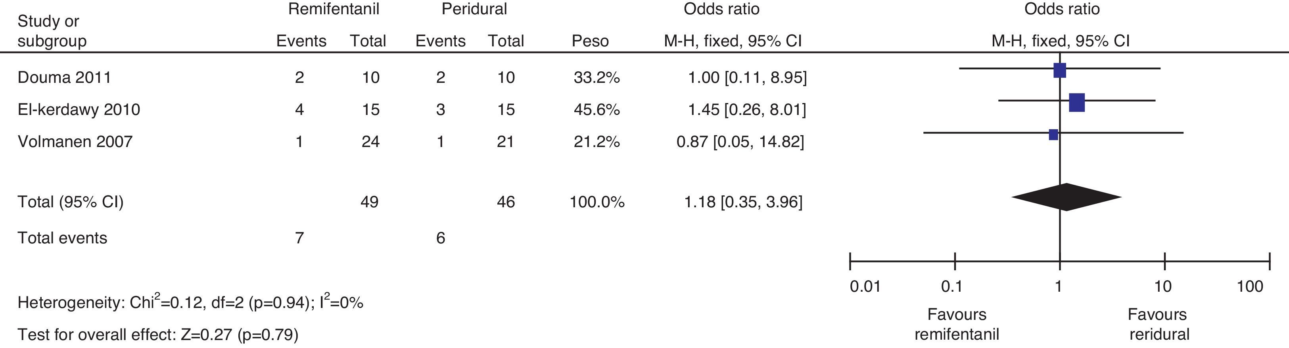This screenshot has width=1289, height=348.
Task: Click the Total (95% CI) row label
Action: tap(71, 202)
